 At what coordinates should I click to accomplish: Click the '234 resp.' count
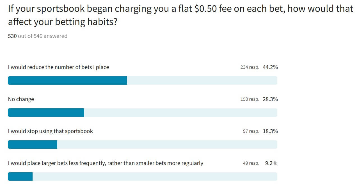(x=250, y=67)
